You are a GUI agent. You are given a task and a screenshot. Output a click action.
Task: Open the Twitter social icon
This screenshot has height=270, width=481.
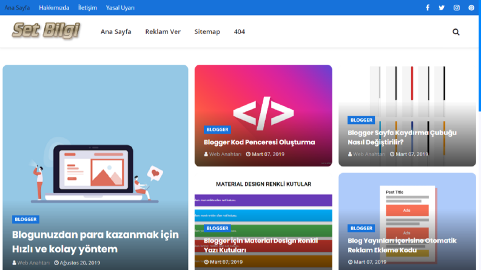point(442,8)
